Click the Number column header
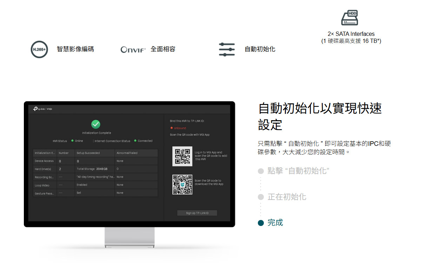This screenshot has height=272, width=421. pyautogui.click(x=64, y=153)
